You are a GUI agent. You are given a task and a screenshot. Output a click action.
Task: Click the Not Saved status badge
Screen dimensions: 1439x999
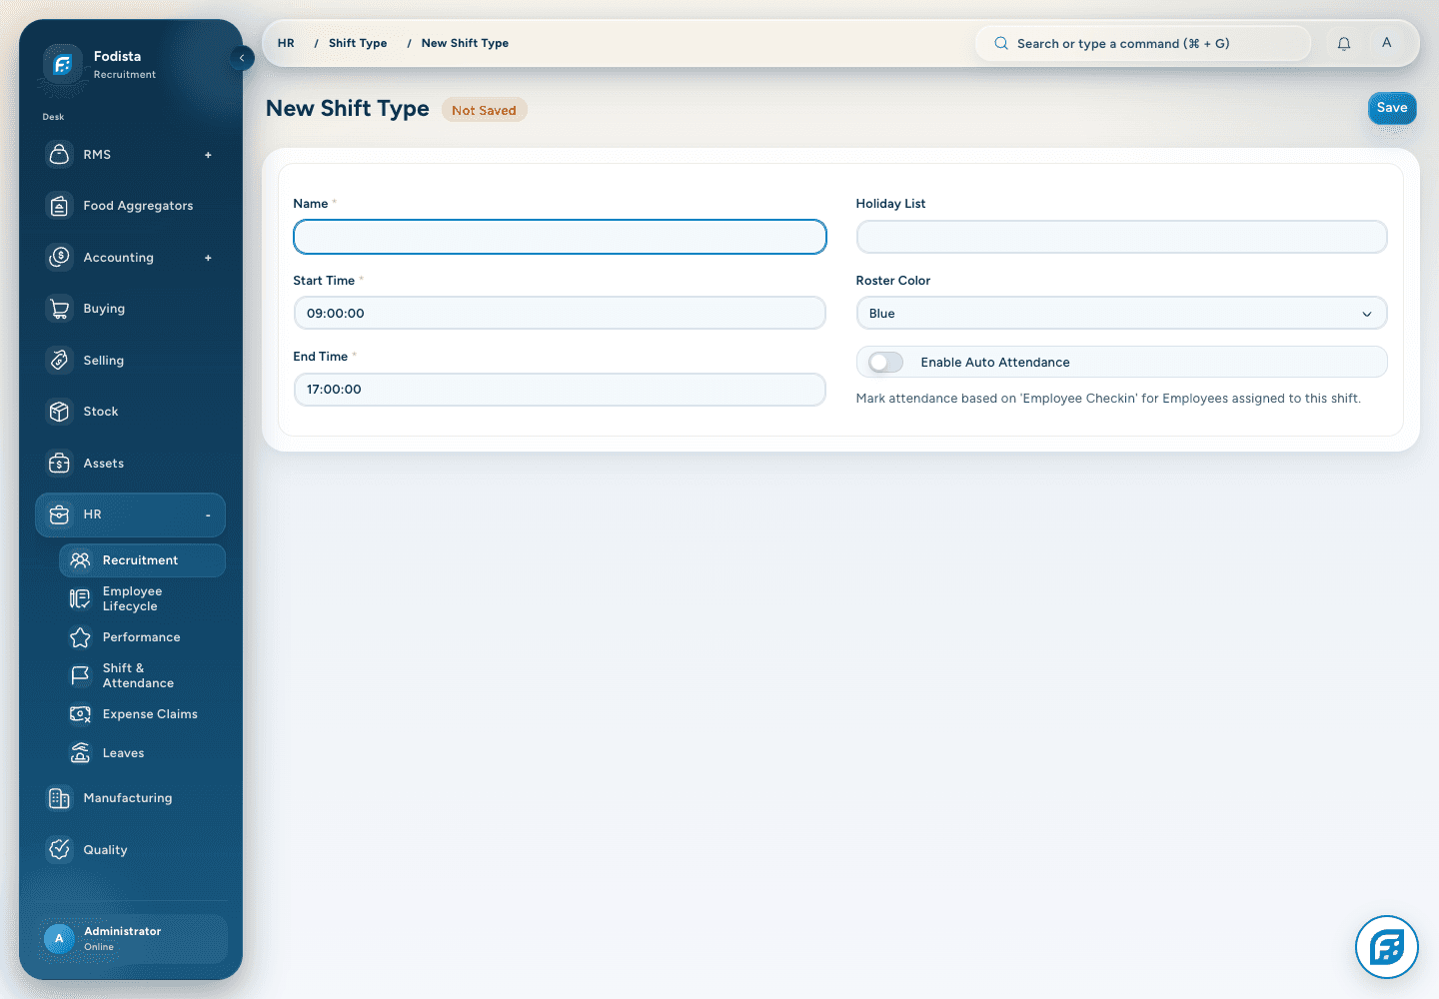click(484, 110)
